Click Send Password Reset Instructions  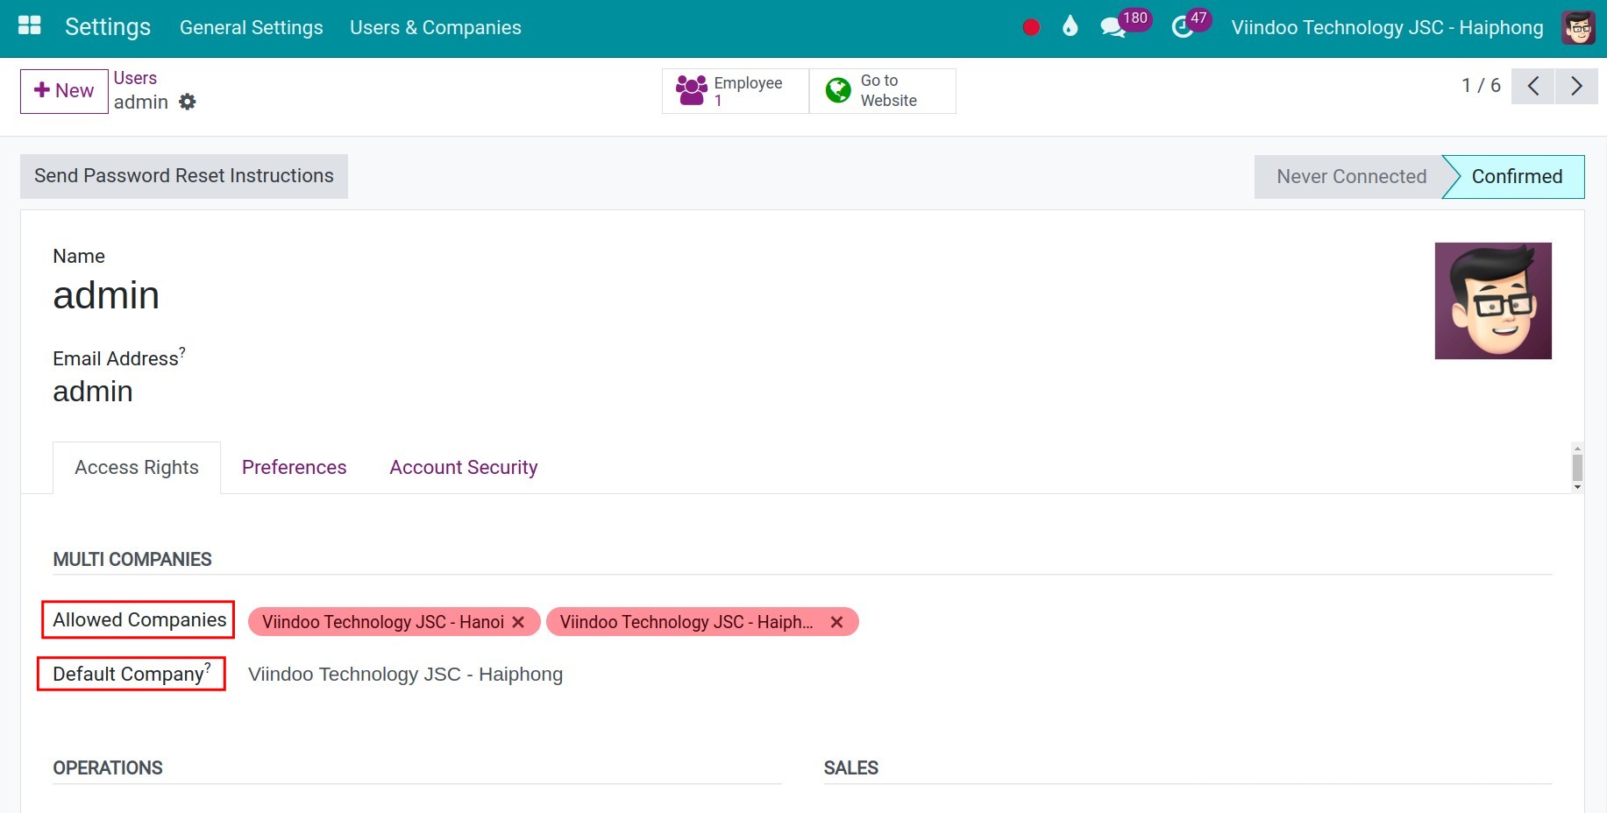184,176
